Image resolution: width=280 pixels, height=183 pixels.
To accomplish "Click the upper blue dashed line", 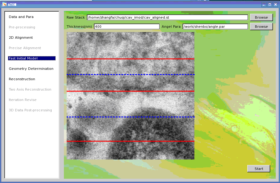I will (x=131, y=74).
